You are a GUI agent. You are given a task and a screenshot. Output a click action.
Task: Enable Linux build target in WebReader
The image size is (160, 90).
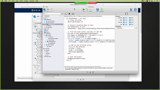coord(45,55)
